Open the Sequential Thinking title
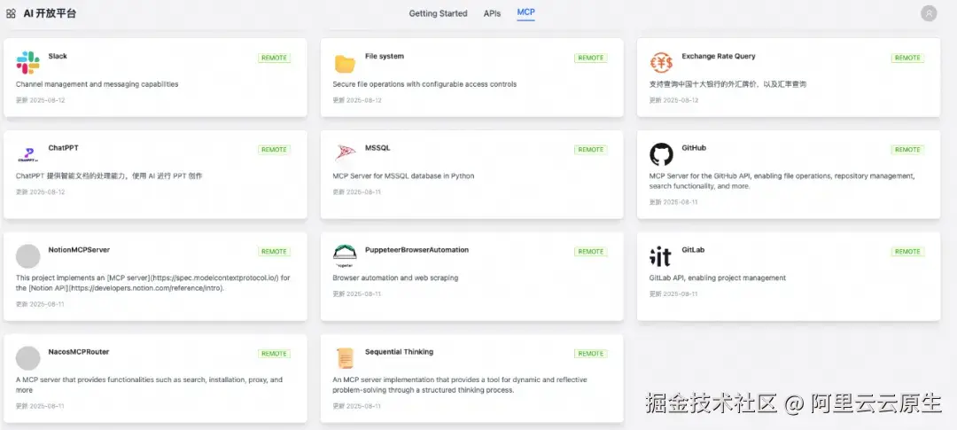Image resolution: width=957 pixels, height=430 pixels. tap(399, 352)
